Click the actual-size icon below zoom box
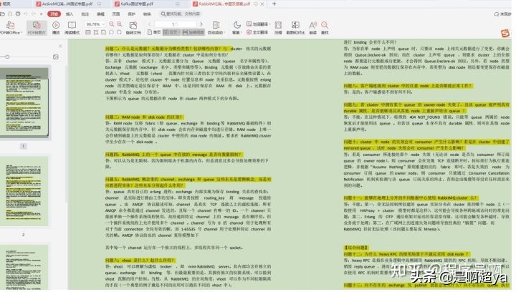 point(88,32)
